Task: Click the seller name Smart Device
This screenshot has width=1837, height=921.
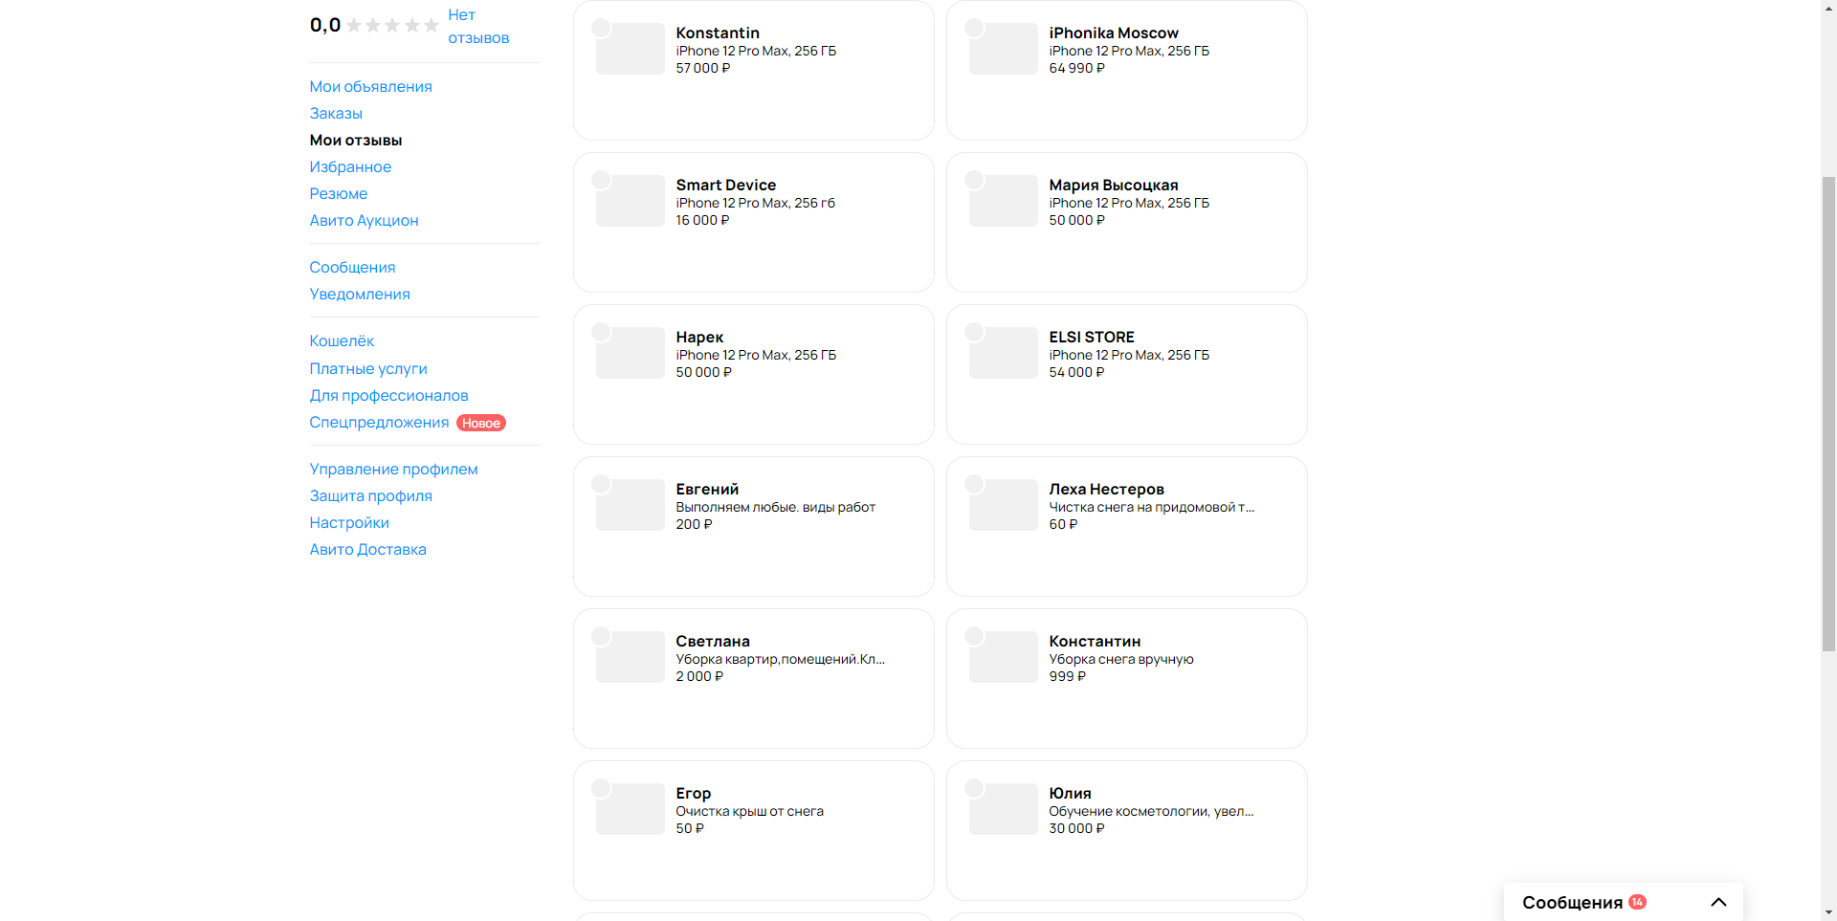Action: click(725, 185)
